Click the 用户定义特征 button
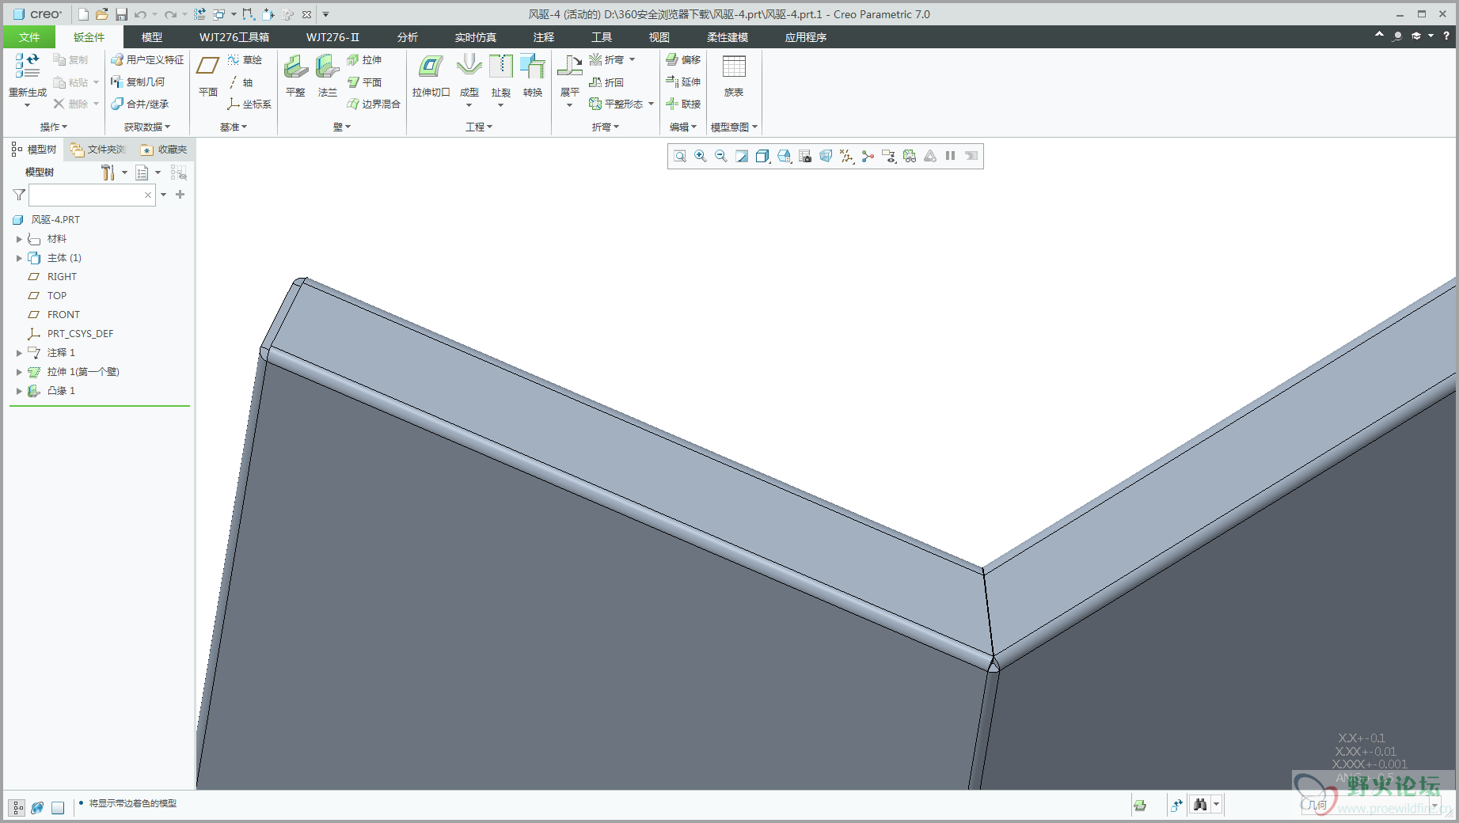The image size is (1459, 823). click(147, 60)
